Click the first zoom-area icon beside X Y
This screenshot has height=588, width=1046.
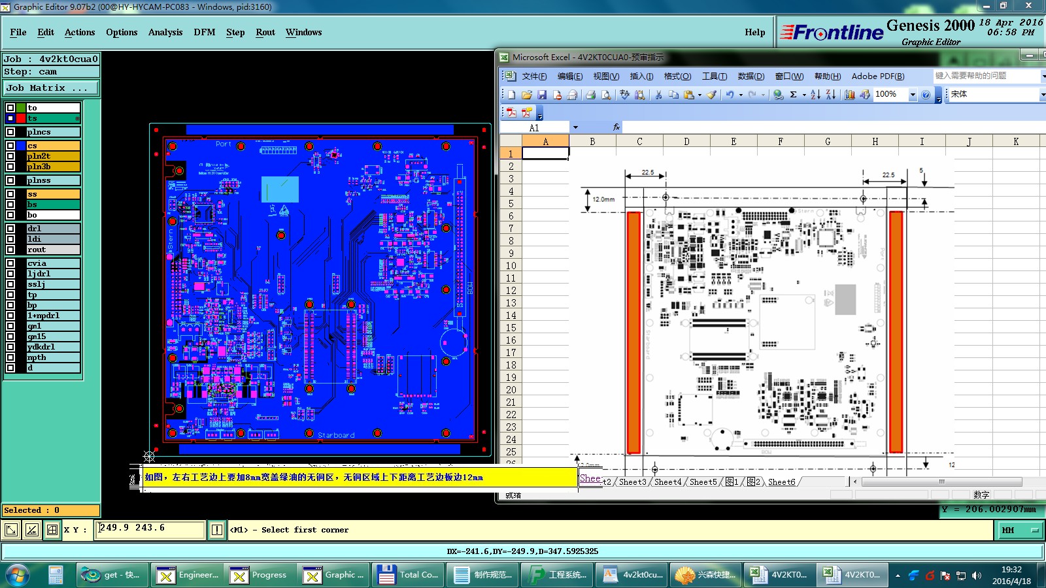coord(11,530)
